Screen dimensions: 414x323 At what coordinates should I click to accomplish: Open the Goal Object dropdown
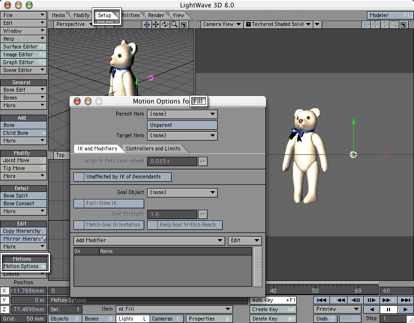pyautogui.click(x=182, y=192)
